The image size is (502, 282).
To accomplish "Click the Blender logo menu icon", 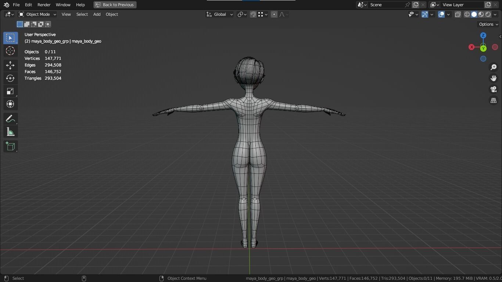I will [x=6, y=5].
